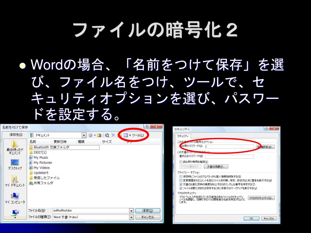Click the 詳細設定(A) button
This screenshot has width=311, height=233.
click(x=266, y=147)
